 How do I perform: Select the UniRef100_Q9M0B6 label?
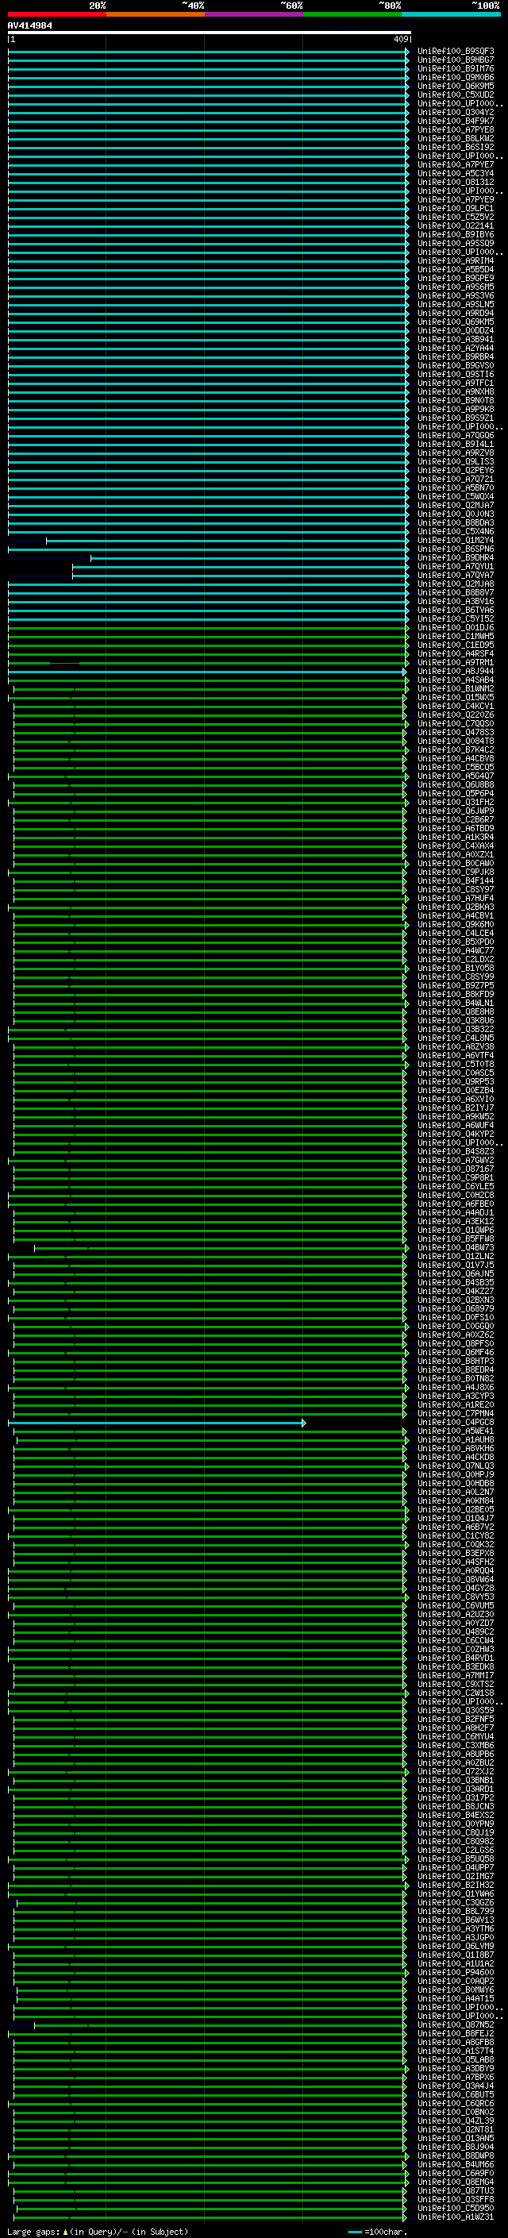coord(455,77)
